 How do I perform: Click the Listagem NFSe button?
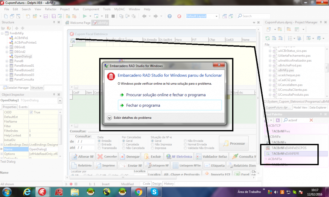tap(187, 165)
